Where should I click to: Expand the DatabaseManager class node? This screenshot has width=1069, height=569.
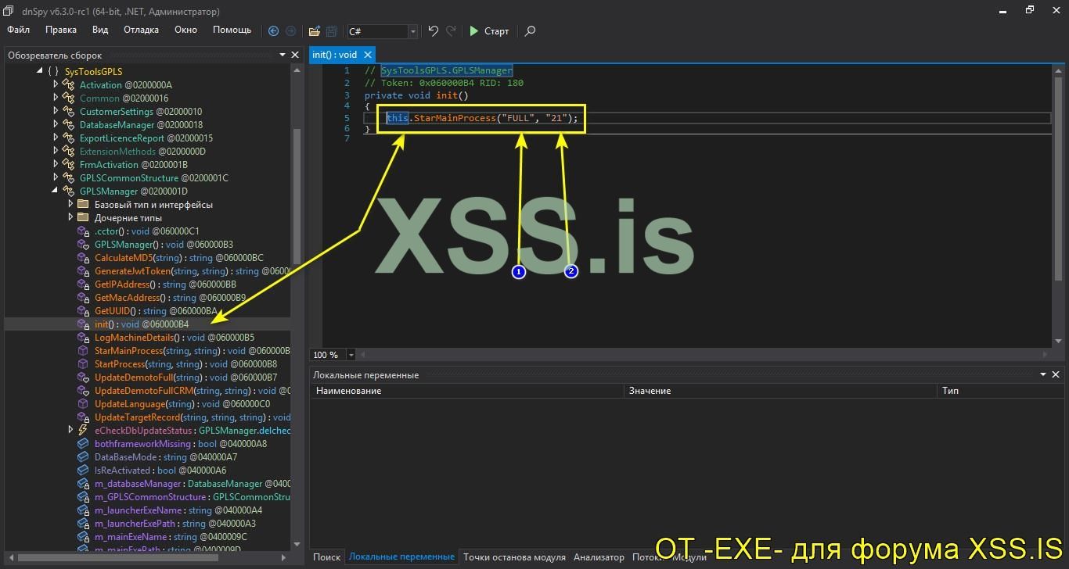pyautogui.click(x=56, y=125)
